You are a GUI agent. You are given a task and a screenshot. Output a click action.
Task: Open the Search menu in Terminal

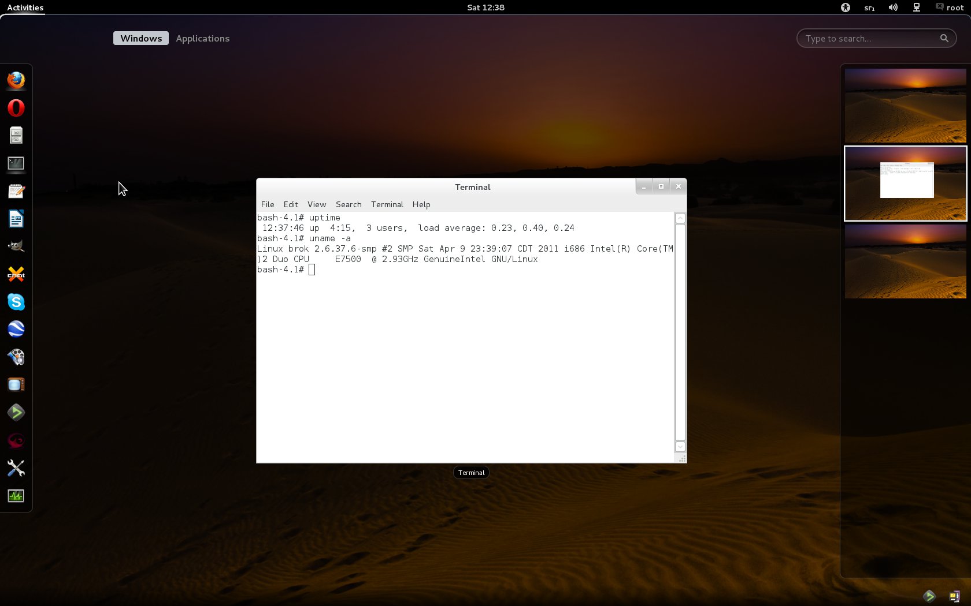[x=349, y=204]
